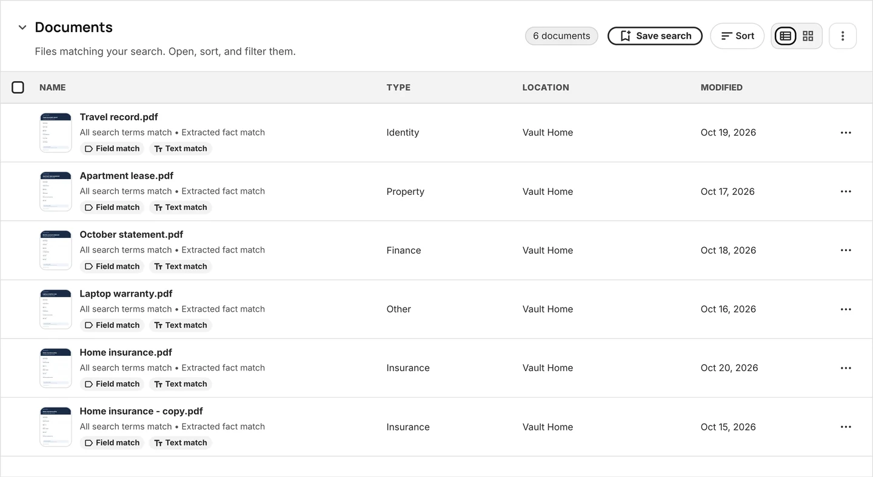
Task: Switch to grid view
Action: 808,36
